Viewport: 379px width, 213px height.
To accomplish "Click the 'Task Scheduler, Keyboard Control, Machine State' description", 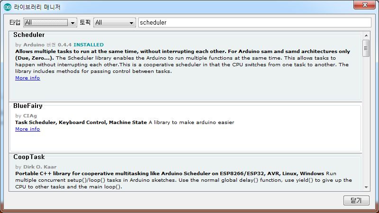I will 81,123.
